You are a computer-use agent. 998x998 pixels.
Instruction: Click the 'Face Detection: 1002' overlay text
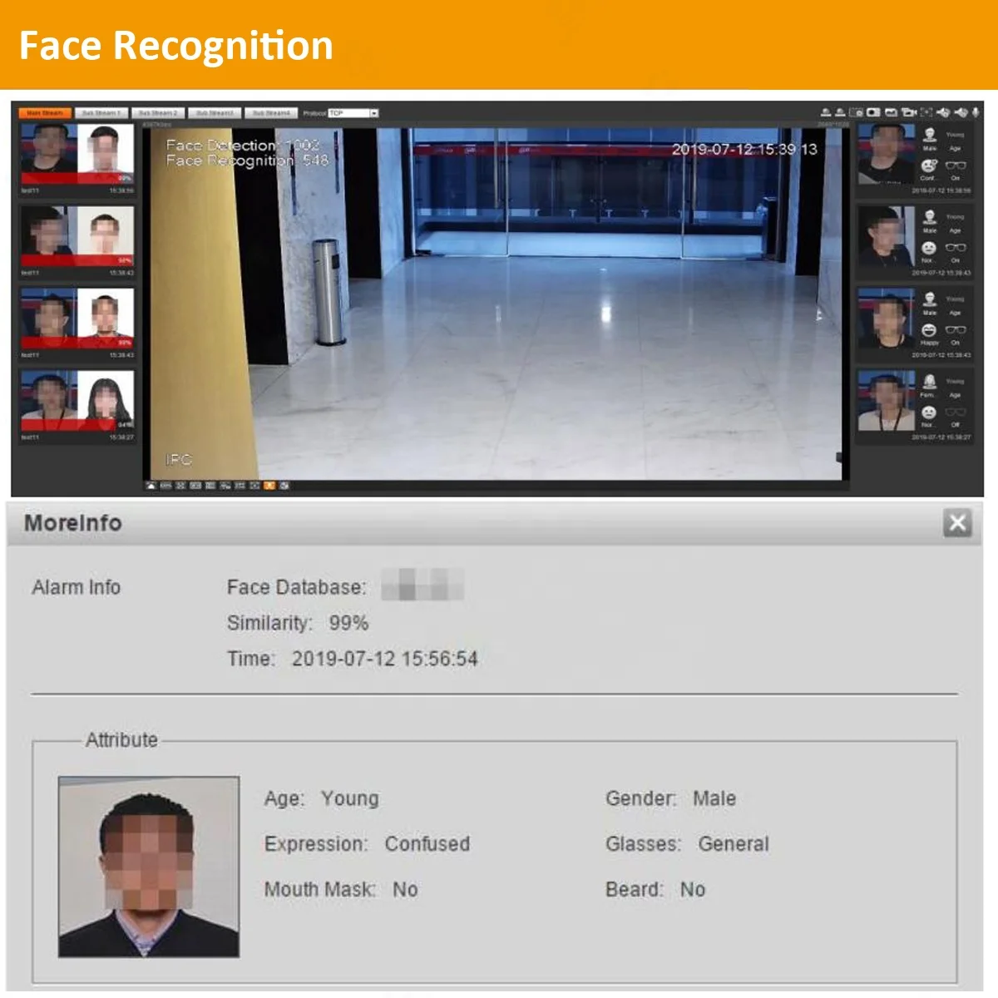click(243, 145)
